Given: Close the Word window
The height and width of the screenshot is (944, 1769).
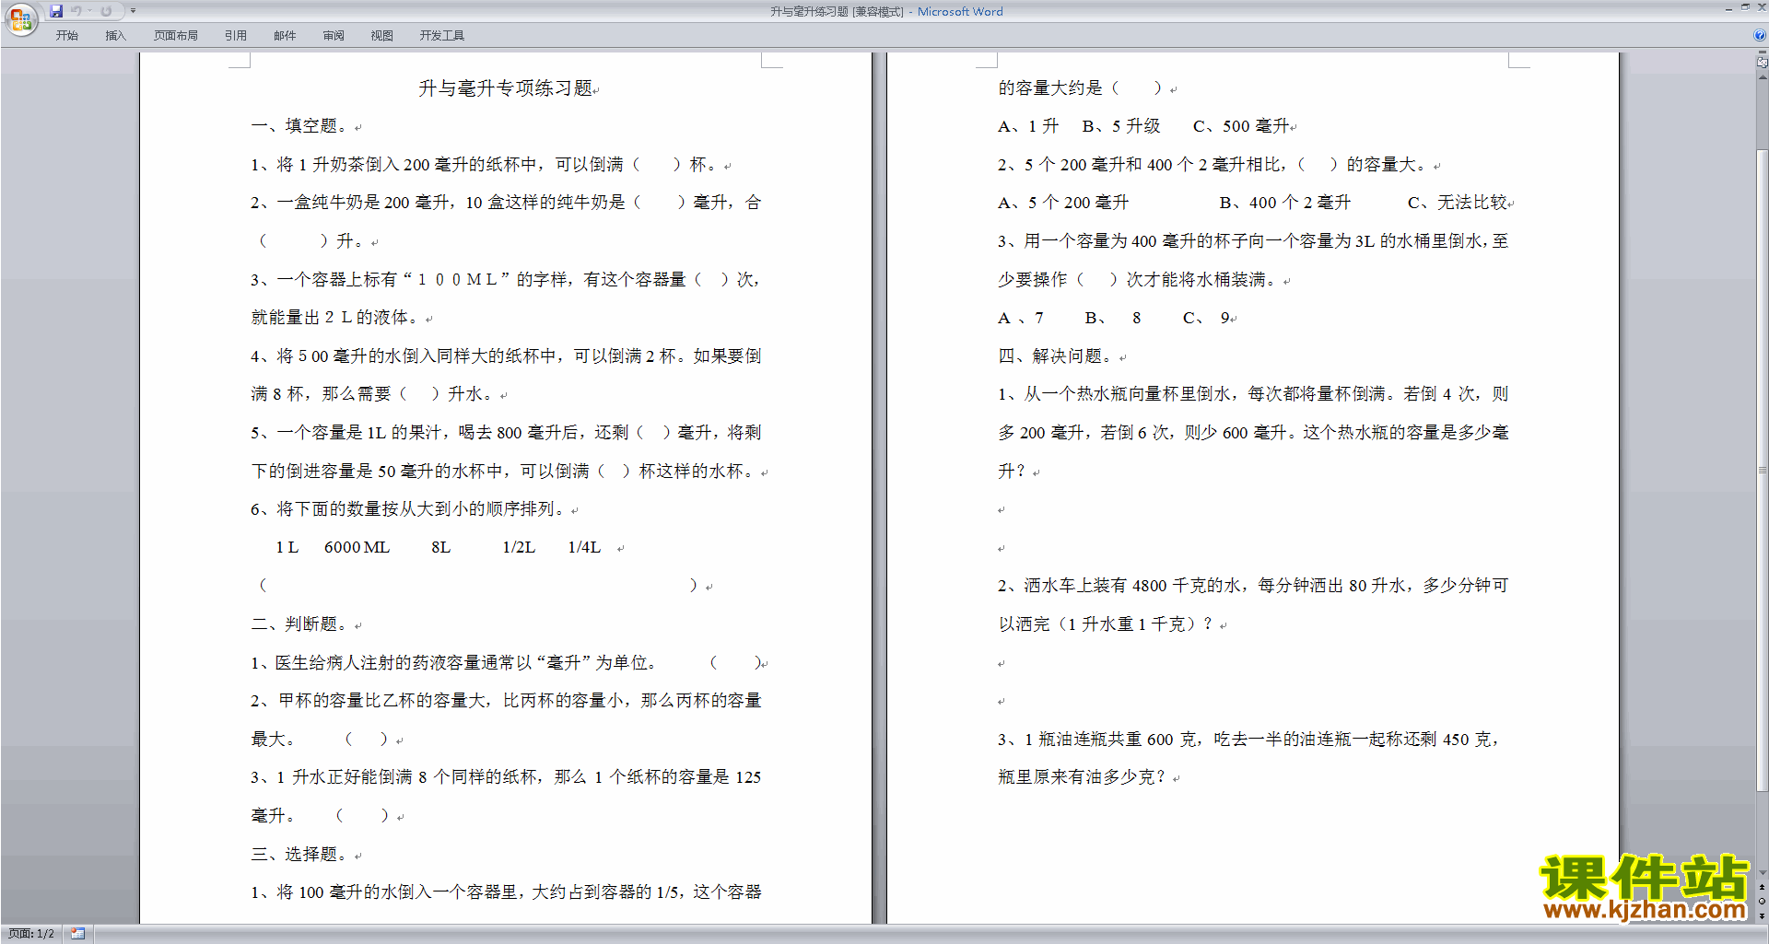Looking at the screenshot, I should (x=1762, y=7).
